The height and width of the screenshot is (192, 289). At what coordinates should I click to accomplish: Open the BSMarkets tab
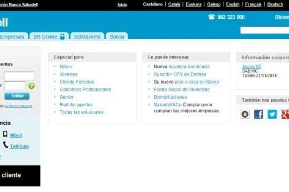pyautogui.click(x=87, y=37)
